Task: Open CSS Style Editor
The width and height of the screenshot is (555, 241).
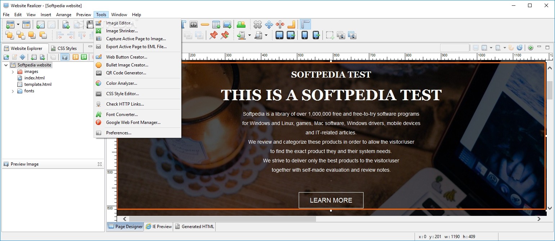Action: coord(137,94)
